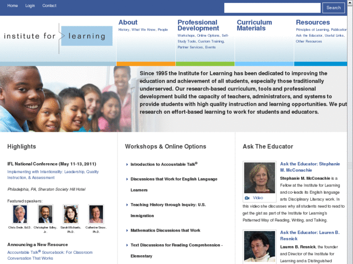Click the Ask The Educator section heading
The width and height of the screenshot is (353, 264).
pyautogui.click(x=268, y=146)
